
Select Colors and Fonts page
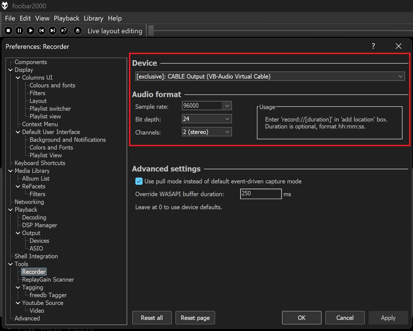(x=51, y=148)
